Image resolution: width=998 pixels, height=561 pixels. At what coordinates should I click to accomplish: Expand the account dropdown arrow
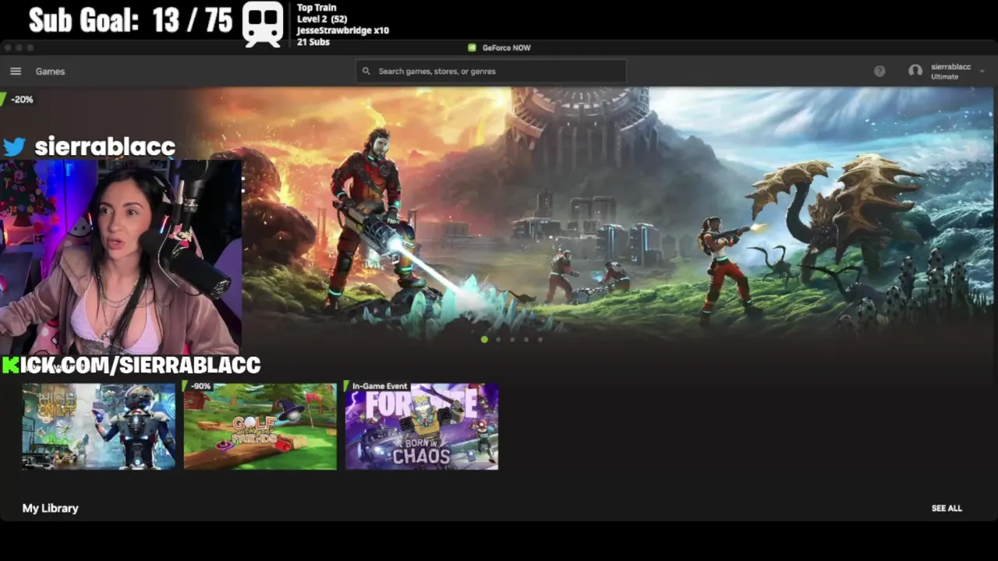point(982,71)
